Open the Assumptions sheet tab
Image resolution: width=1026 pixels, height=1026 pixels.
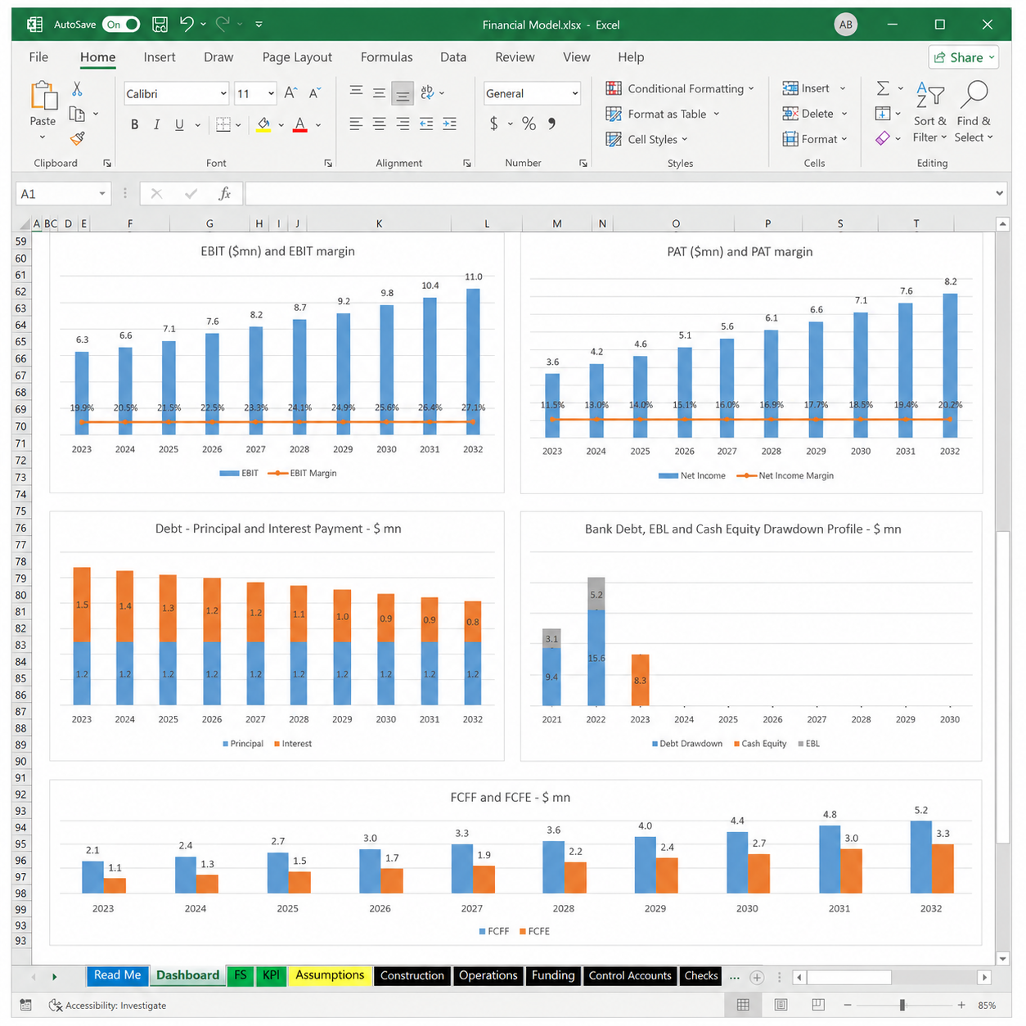pyautogui.click(x=330, y=975)
